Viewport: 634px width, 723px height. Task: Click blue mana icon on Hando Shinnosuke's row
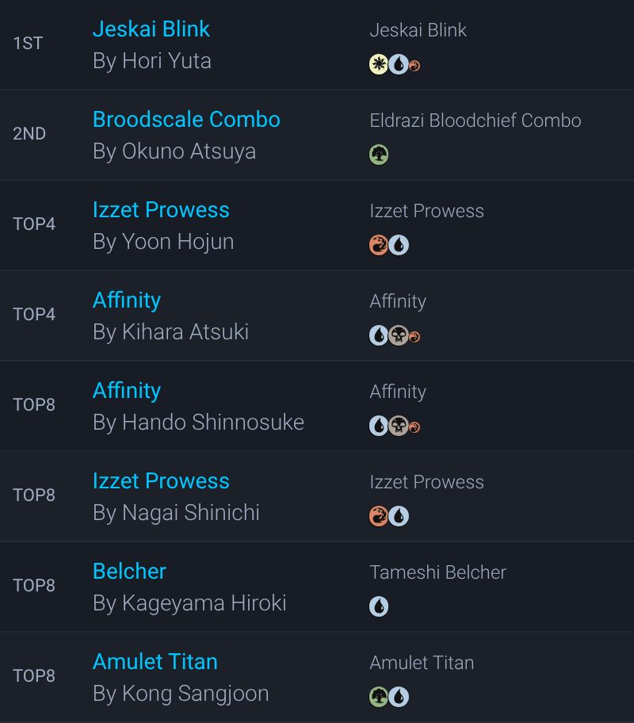[379, 426]
